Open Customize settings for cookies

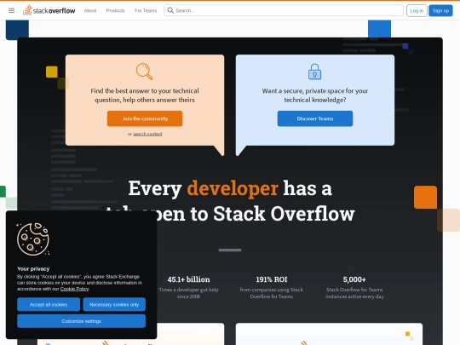point(81,321)
